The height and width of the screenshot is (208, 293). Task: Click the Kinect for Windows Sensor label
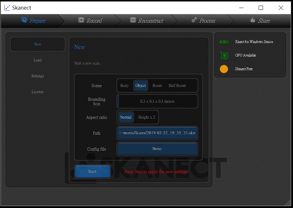pos(254,42)
